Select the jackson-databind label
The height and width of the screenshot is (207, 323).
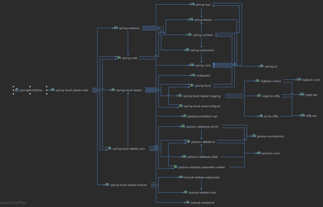pyautogui.click(x=203, y=142)
